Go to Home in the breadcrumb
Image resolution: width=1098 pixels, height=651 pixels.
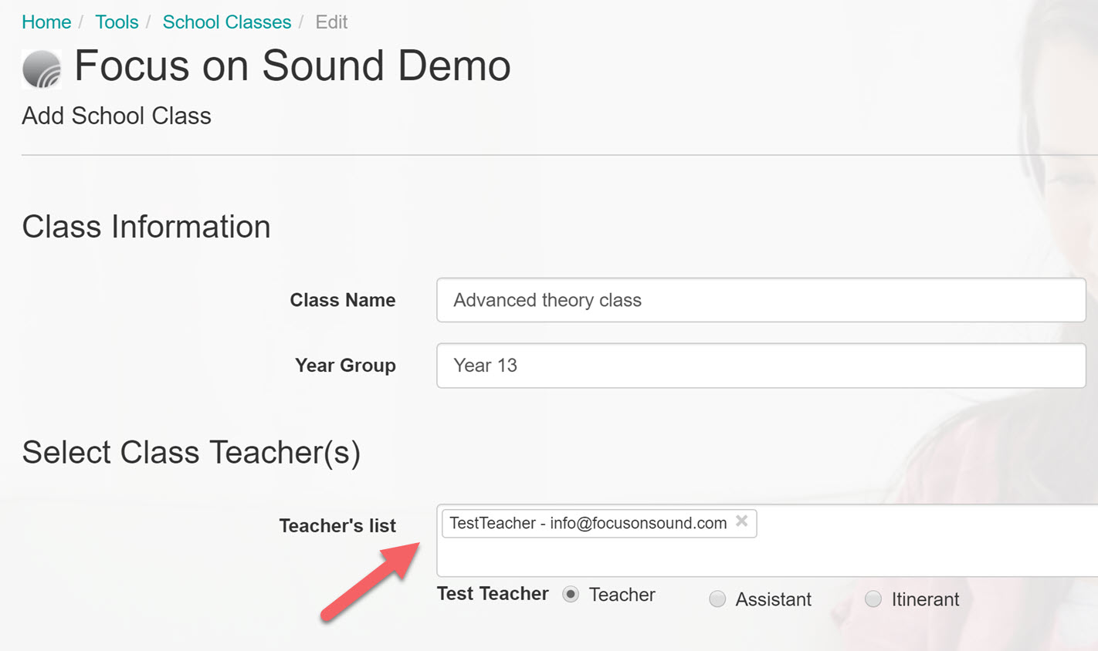coord(46,22)
